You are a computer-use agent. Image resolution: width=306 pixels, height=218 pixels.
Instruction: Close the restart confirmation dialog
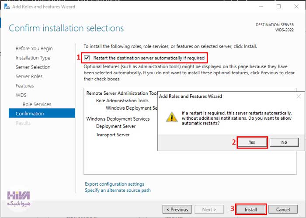coord(299,96)
